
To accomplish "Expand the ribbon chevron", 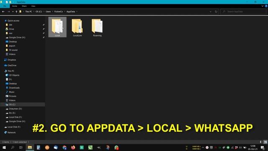I will (263, 6).
